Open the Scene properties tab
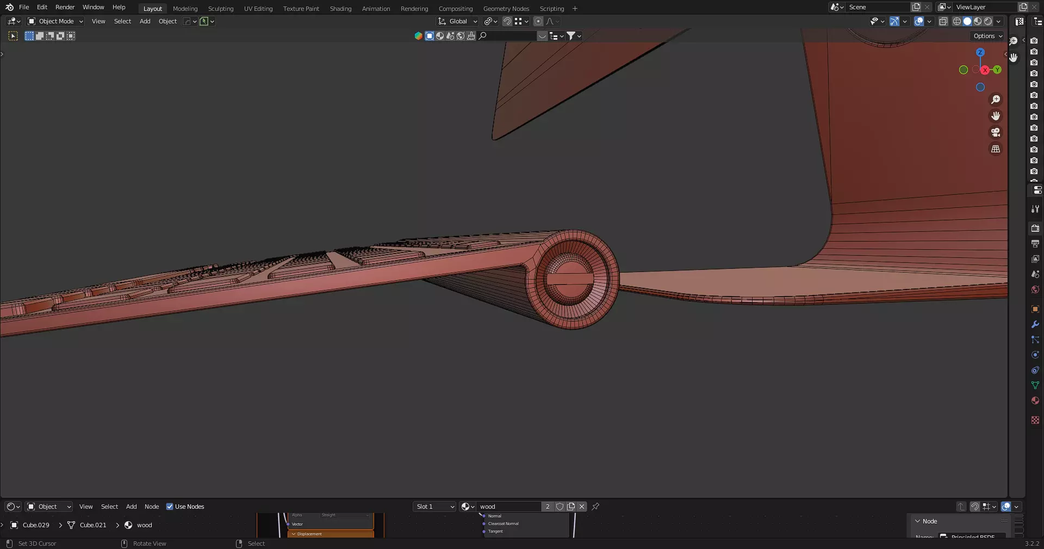The width and height of the screenshot is (1044, 549). [x=1035, y=274]
